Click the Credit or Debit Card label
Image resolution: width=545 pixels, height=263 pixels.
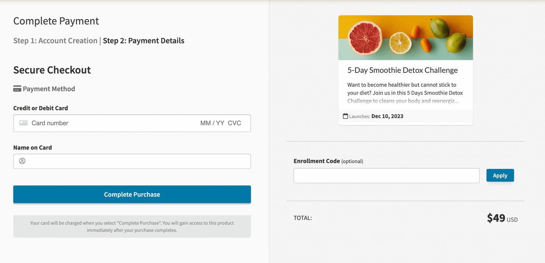41,108
